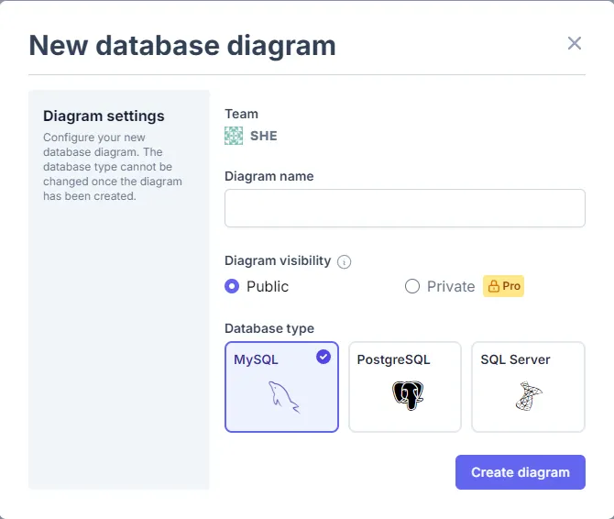Click the info icon beside Diagram visibility
614x519 pixels.
[x=345, y=261]
